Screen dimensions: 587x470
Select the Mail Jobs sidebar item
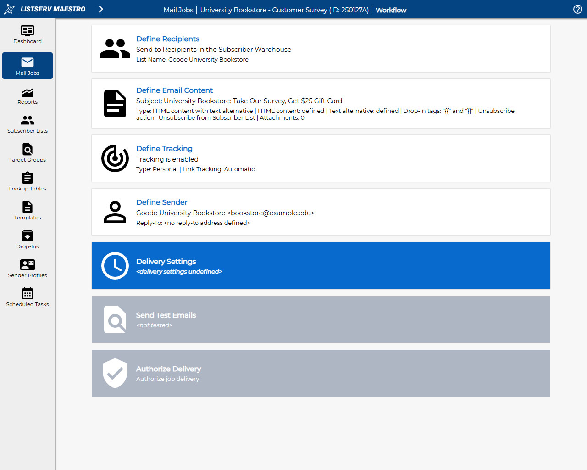point(28,66)
